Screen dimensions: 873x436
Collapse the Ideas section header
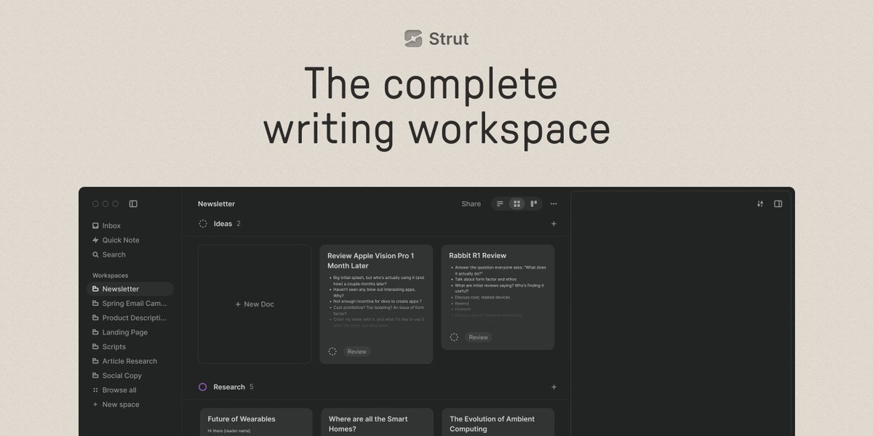tap(223, 224)
